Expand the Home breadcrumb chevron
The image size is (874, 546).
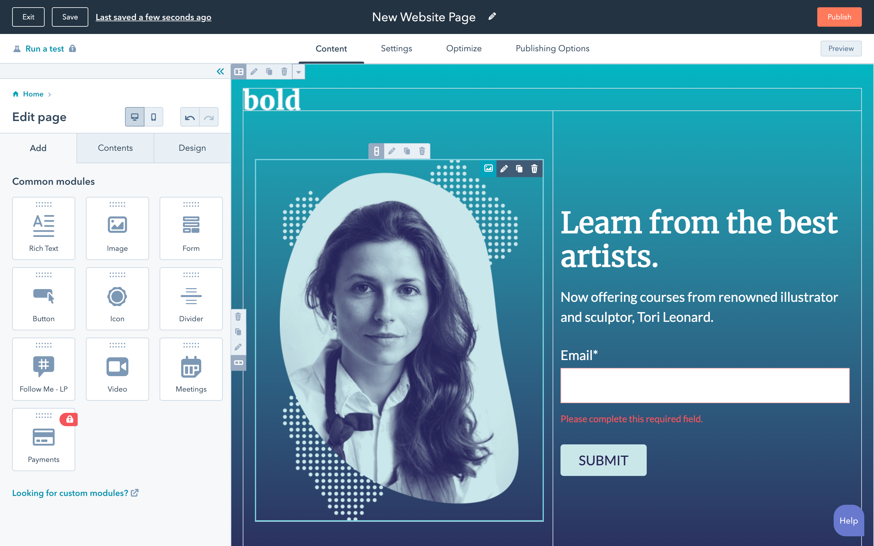coord(49,94)
